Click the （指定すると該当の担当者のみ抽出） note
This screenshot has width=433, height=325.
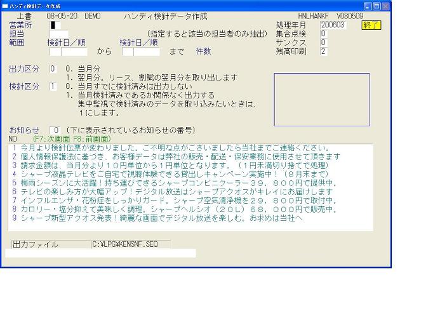[208, 34]
